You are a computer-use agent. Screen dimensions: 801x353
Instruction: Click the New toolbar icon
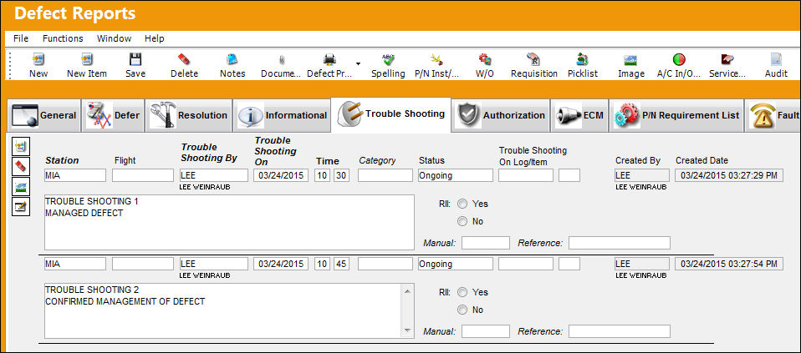point(38,60)
